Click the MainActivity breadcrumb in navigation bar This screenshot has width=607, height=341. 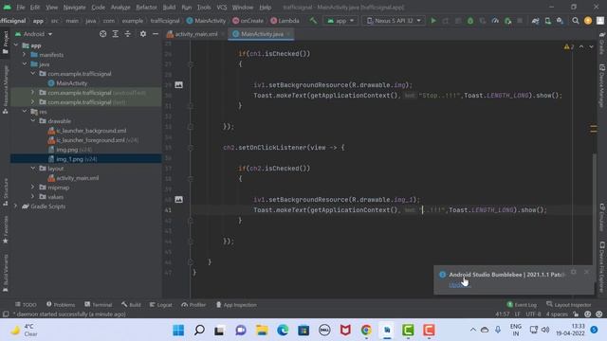(206, 21)
